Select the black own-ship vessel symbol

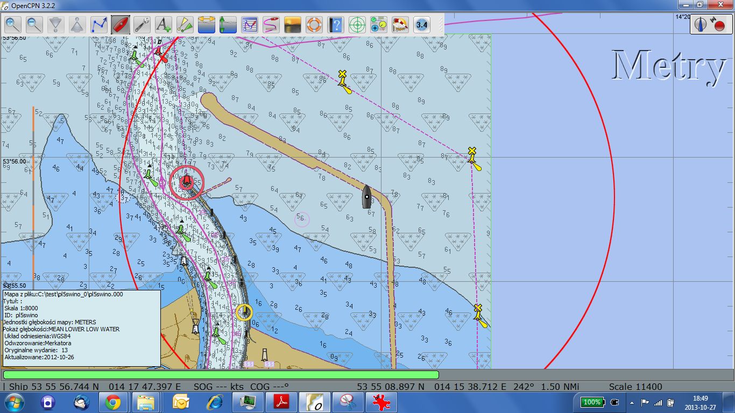pos(367,197)
